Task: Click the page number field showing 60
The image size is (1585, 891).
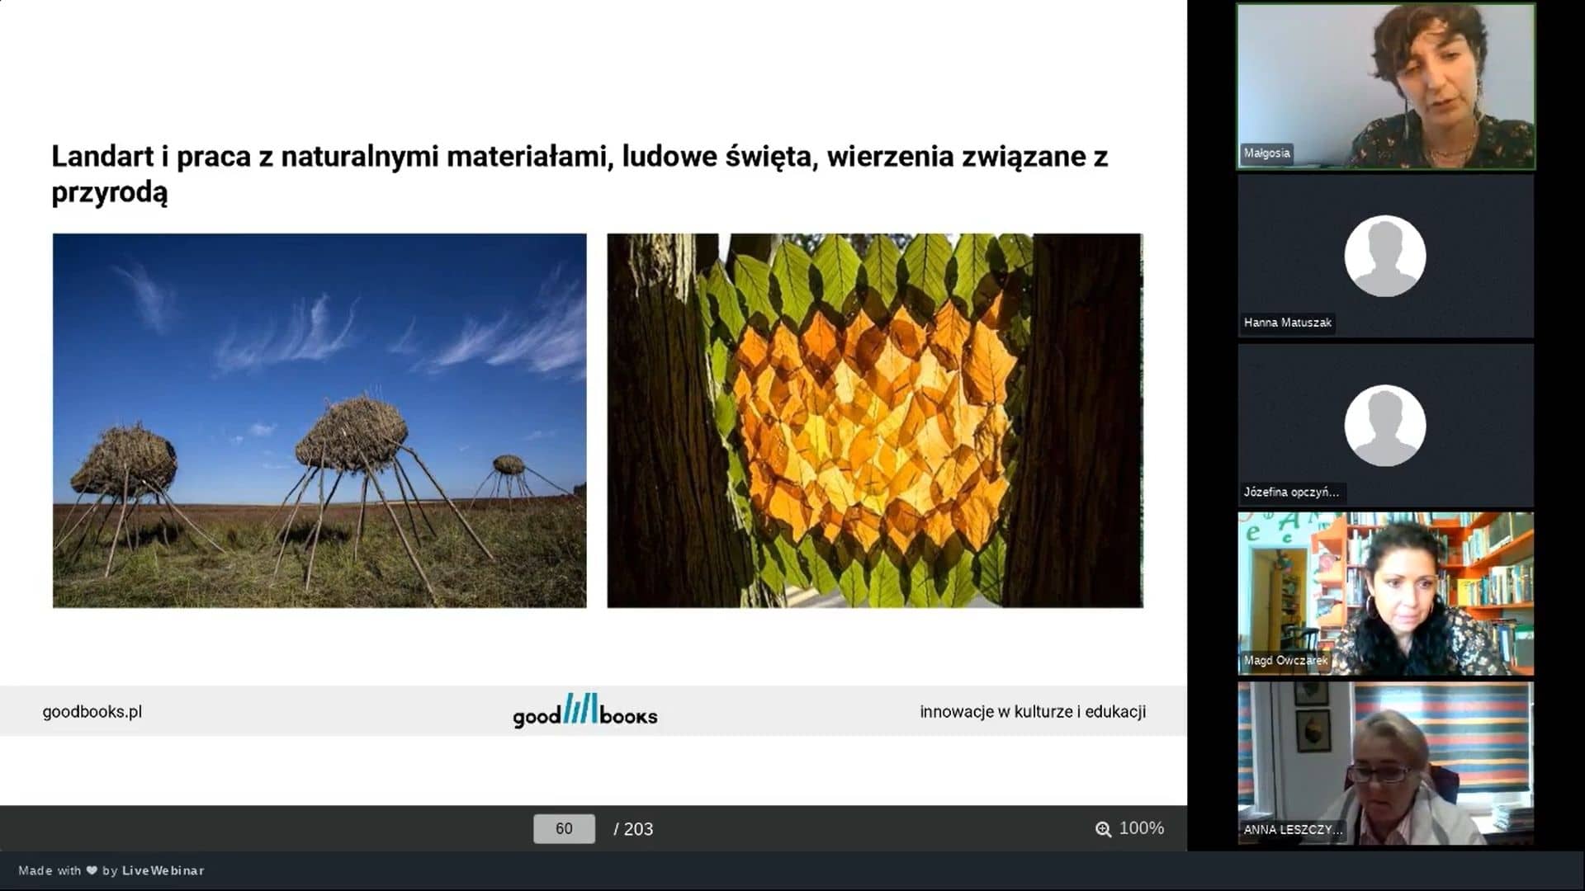Action: click(x=564, y=828)
